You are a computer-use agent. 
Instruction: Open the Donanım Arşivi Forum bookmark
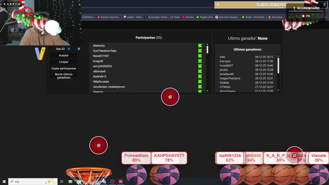[x=108, y=17]
